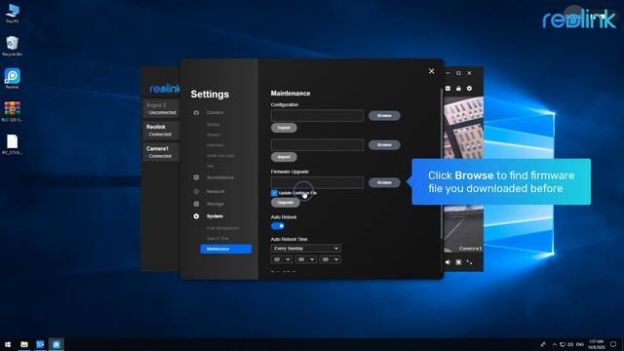Open Date & Time under System
The image size is (624, 351).
[217, 238]
